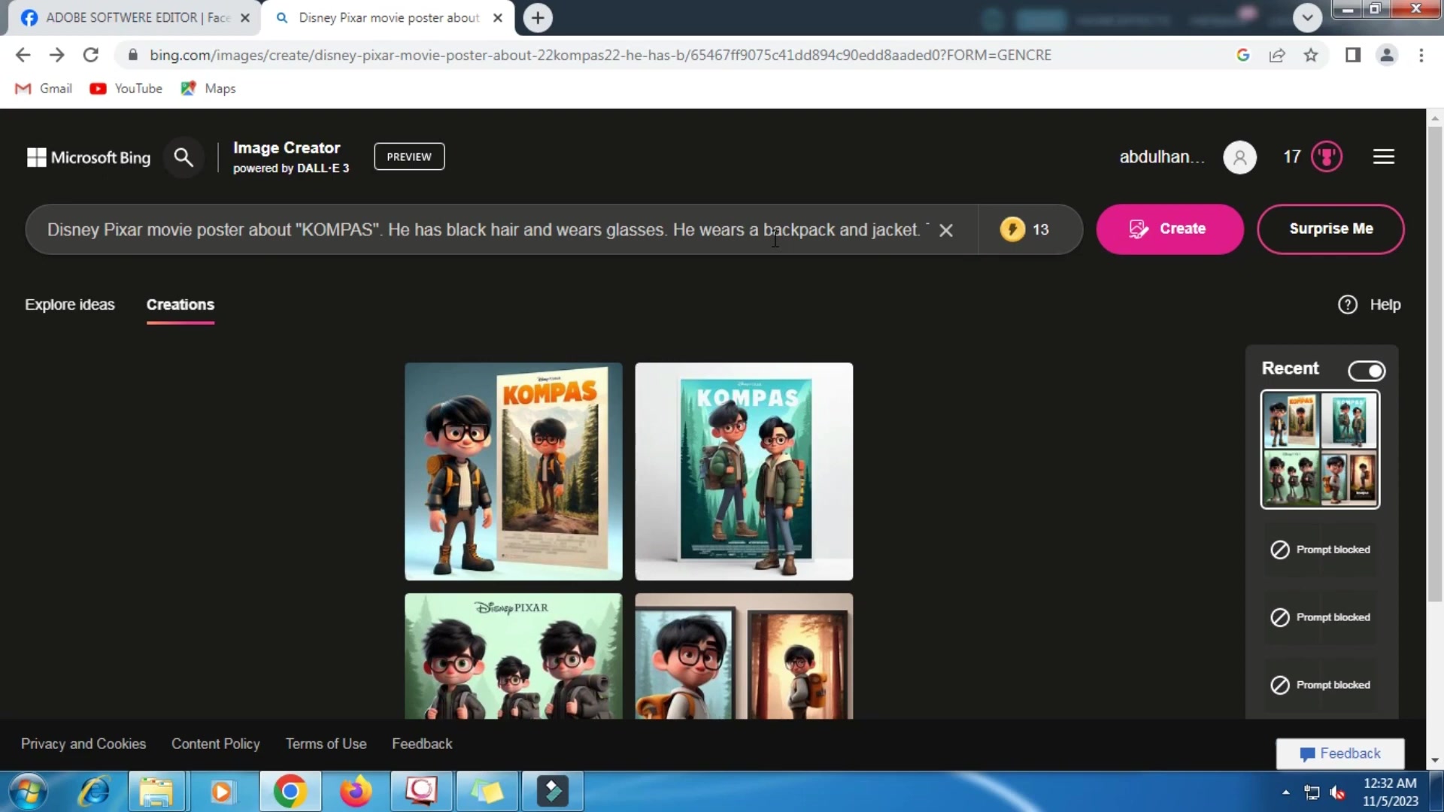Click the profile avatar for abdulhan
Viewport: 1444px width, 812px height.
1239,157
